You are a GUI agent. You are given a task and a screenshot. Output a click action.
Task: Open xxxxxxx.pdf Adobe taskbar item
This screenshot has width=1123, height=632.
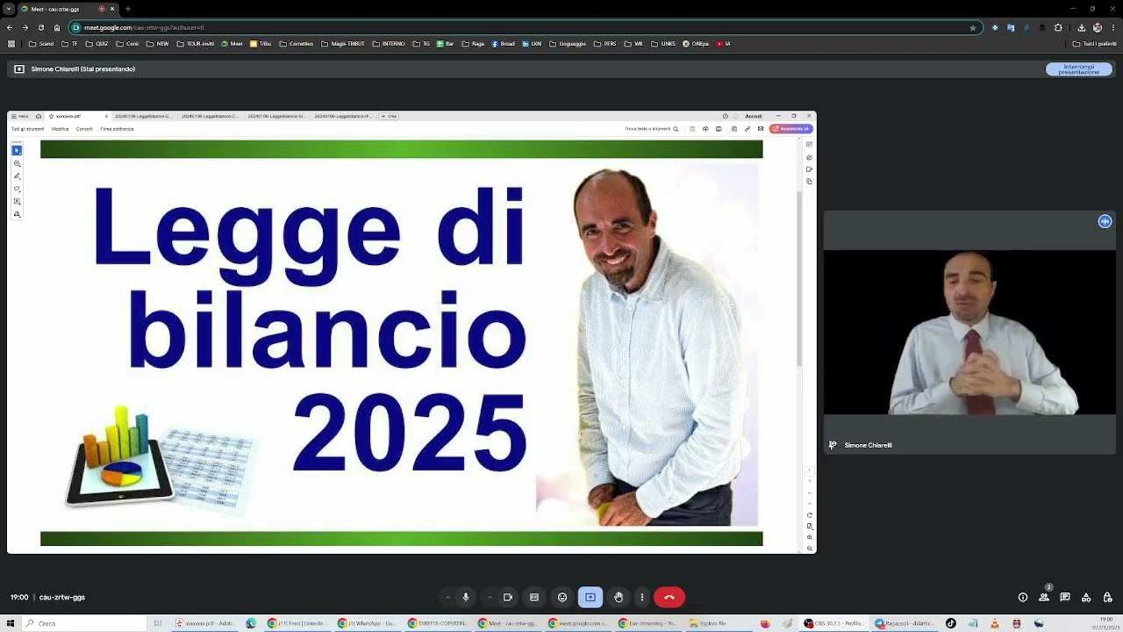pos(204,623)
